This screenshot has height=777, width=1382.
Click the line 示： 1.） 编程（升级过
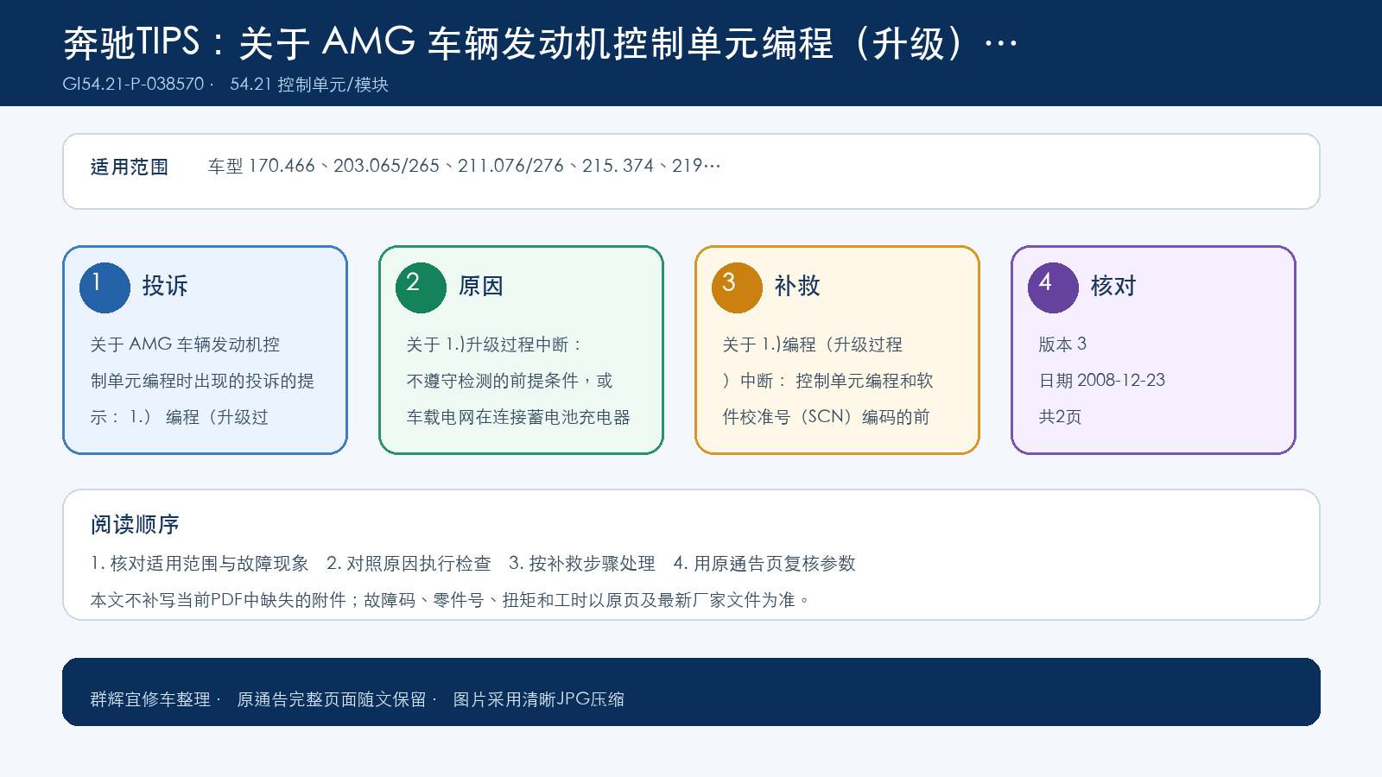[x=180, y=417]
